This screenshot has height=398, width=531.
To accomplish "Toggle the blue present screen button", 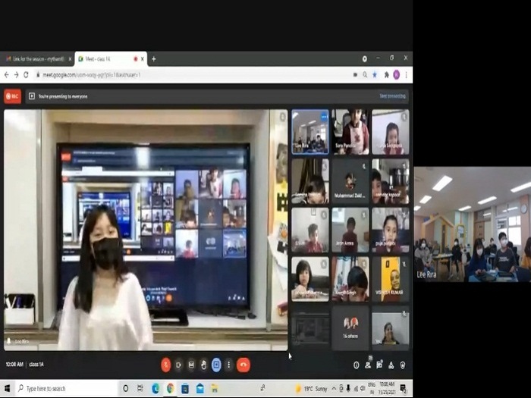I will pos(216,365).
